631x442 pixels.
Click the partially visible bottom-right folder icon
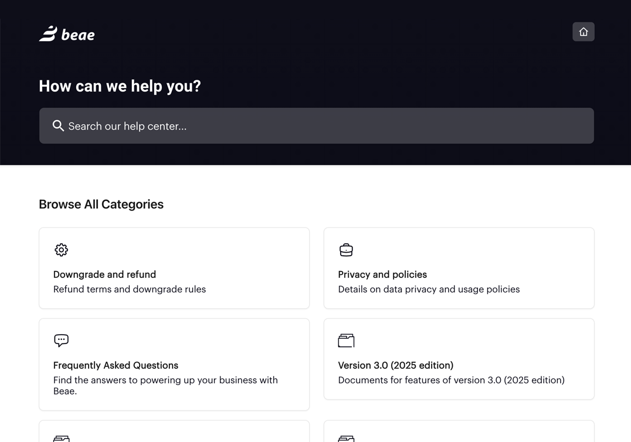coord(346,438)
